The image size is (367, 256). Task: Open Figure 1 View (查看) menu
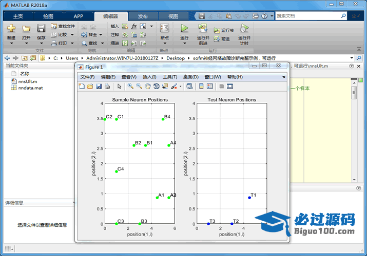tap(129, 77)
